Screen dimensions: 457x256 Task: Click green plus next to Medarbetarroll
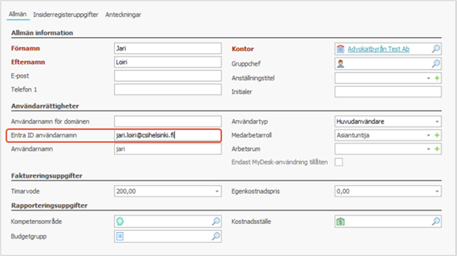tap(437, 135)
